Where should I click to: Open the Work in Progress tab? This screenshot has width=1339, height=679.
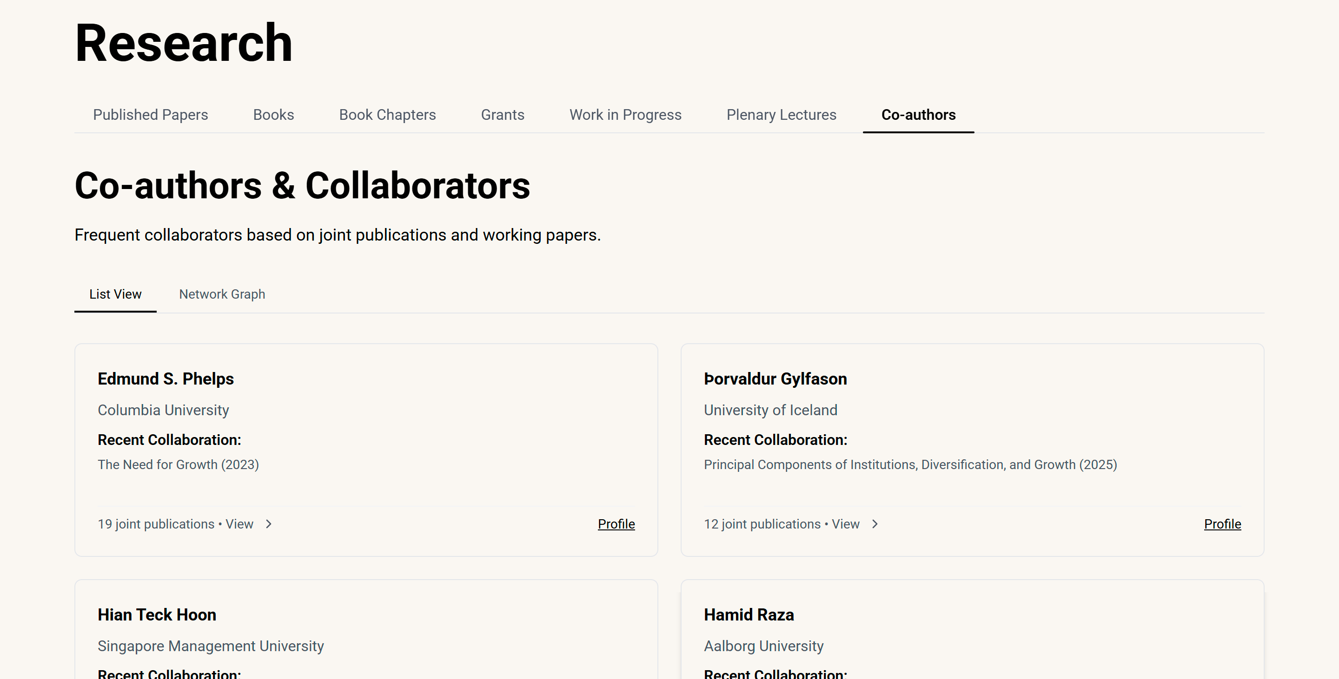pyautogui.click(x=625, y=115)
